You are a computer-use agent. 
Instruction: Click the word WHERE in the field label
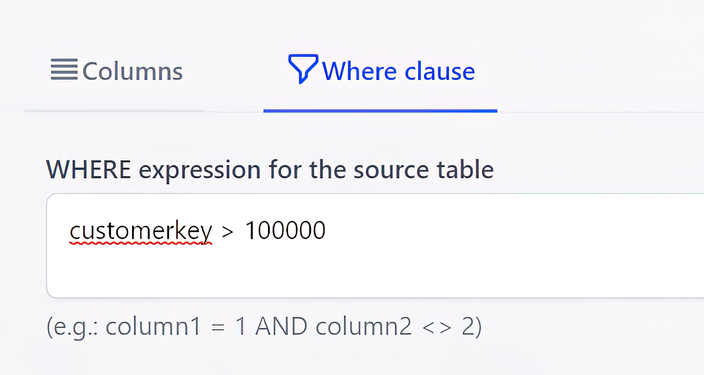pyautogui.click(x=89, y=170)
